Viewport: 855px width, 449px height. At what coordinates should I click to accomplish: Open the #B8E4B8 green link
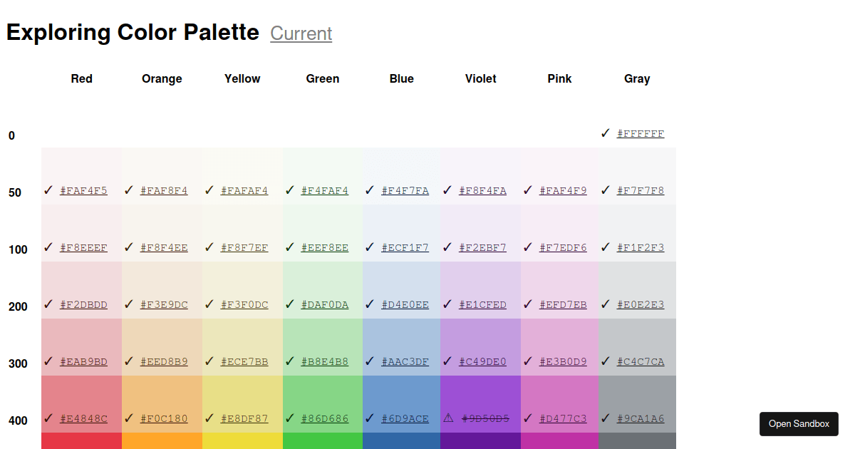pos(323,361)
